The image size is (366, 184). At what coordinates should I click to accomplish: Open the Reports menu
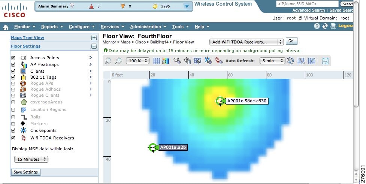52,27
